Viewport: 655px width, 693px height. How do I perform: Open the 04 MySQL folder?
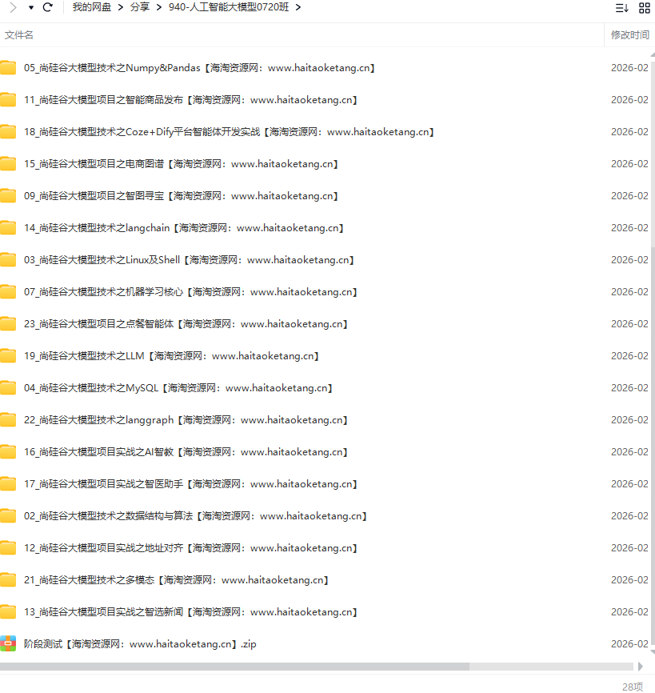tap(178, 388)
